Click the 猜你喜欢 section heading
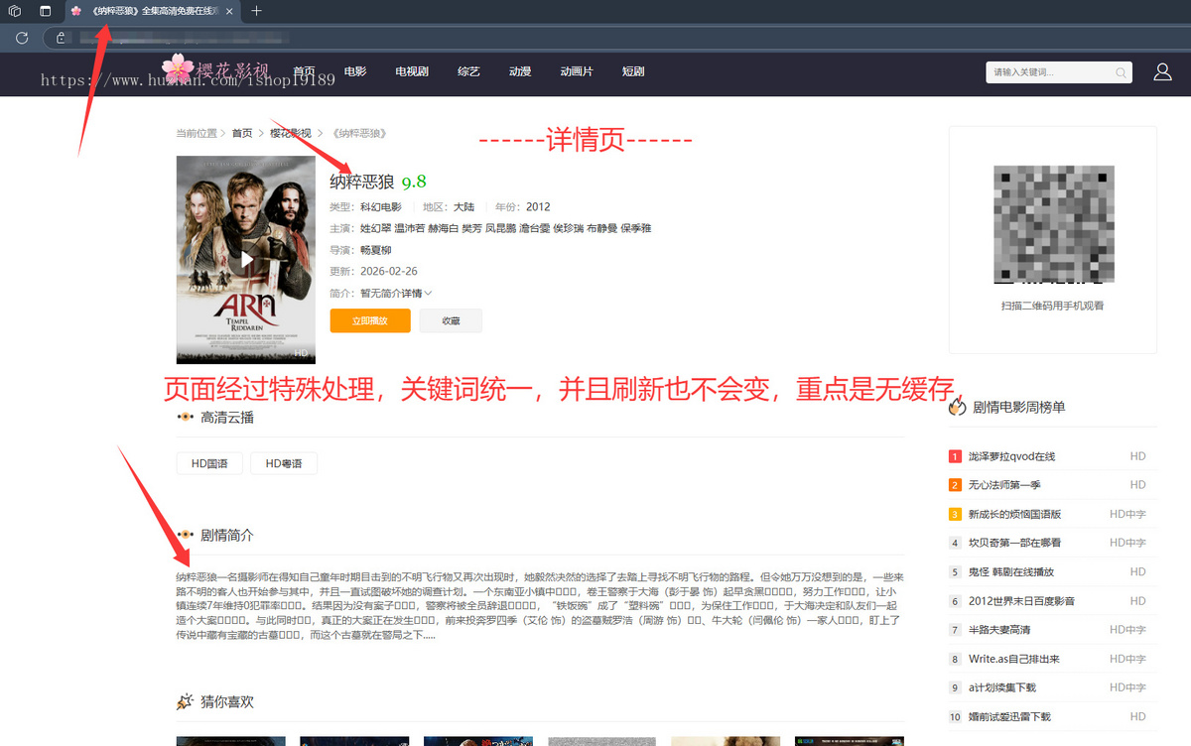Image resolution: width=1191 pixels, height=746 pixels. point(226,701)
